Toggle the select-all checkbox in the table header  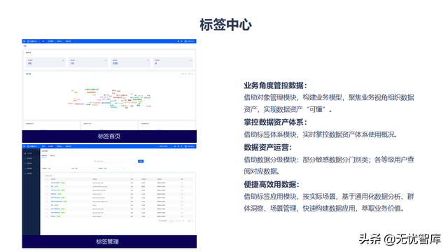point(47,179)
